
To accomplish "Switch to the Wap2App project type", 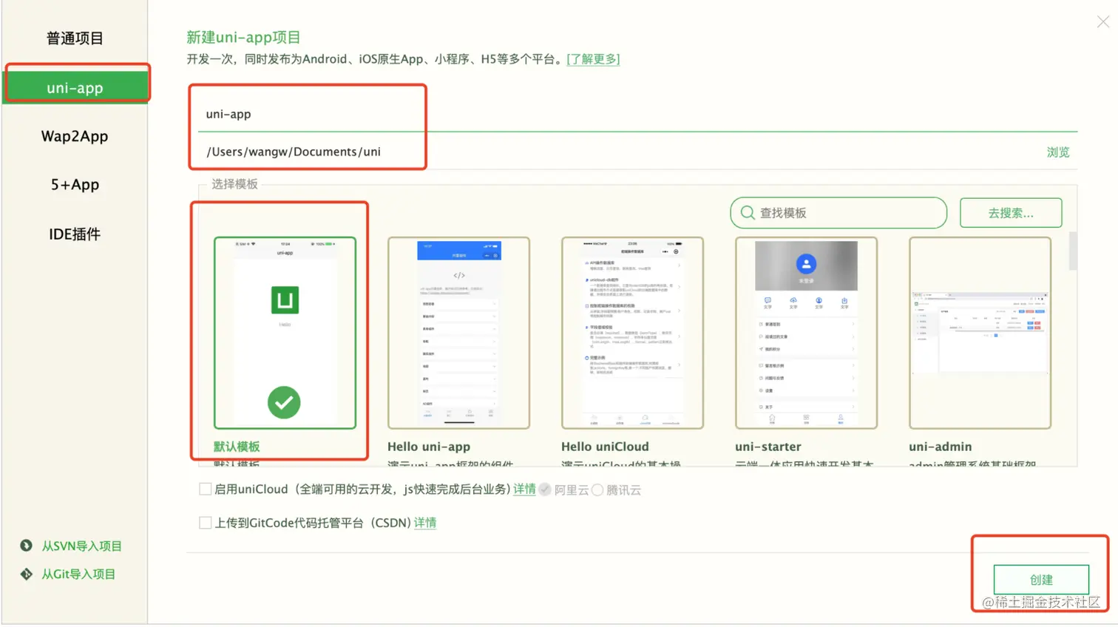I will 75,136.
